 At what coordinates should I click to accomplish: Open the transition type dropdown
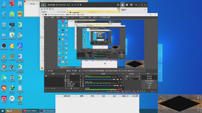pyautogui.click(x=131, y=76)
